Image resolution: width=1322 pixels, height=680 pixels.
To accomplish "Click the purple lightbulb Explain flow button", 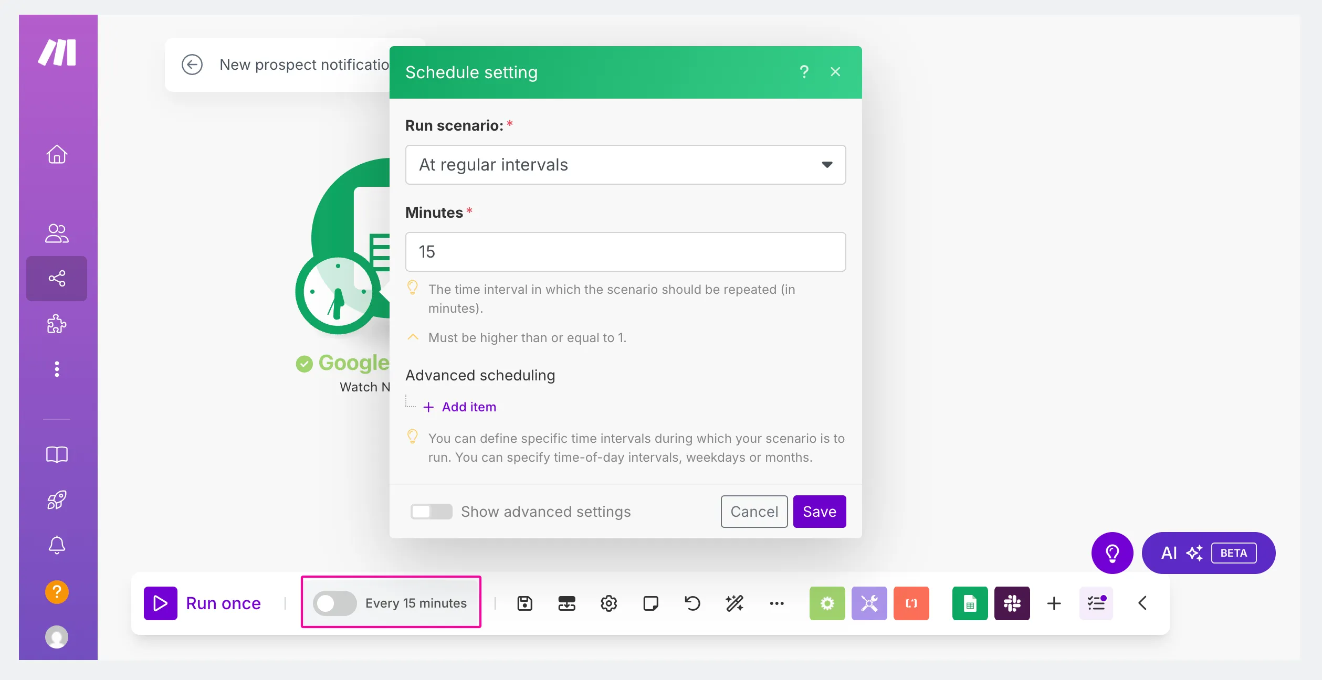I will pyautogui.click(x=1113, y=553).
